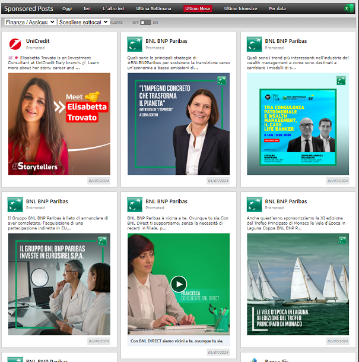
Task: Click the 'BNL BNP Paribas è vicina a te' description
Action: [x=178, y=223]
